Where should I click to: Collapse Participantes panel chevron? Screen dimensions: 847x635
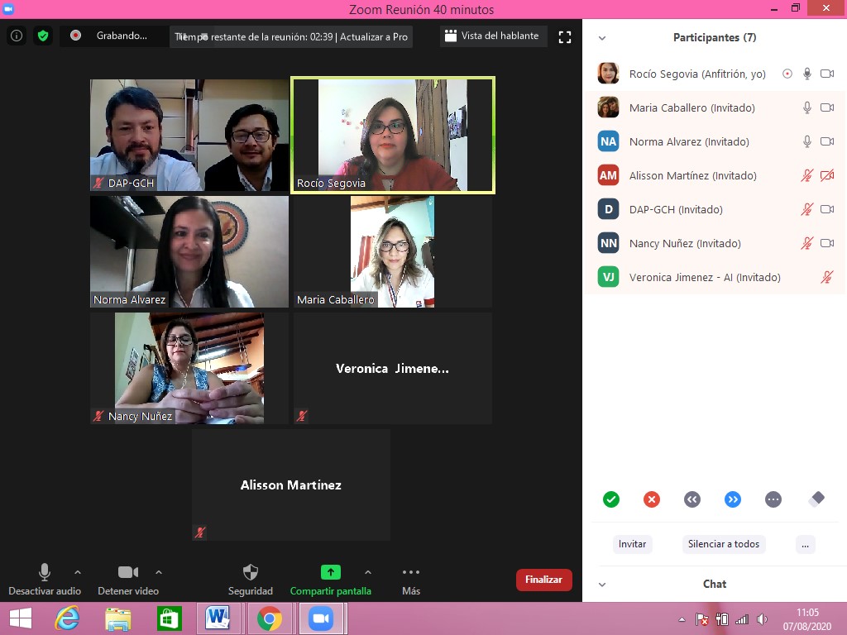click(x=602, y=38)
